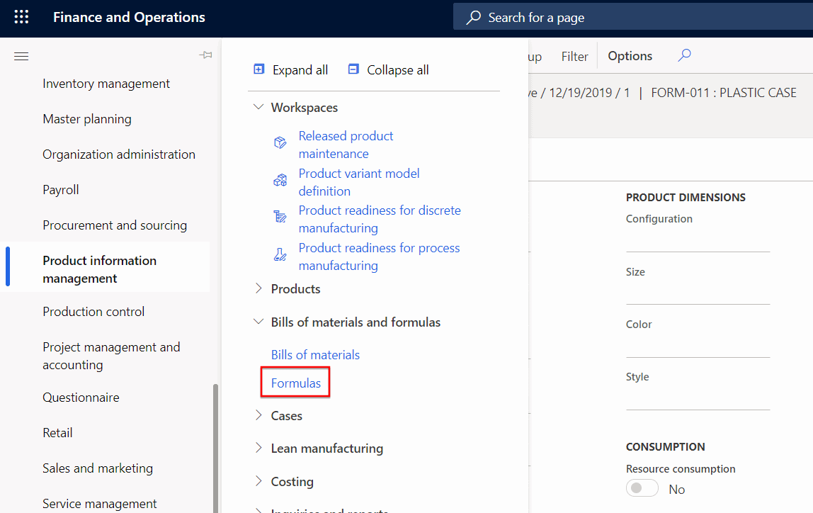Open Product readiness for discrete manufacturing

[x=380, y=219]
